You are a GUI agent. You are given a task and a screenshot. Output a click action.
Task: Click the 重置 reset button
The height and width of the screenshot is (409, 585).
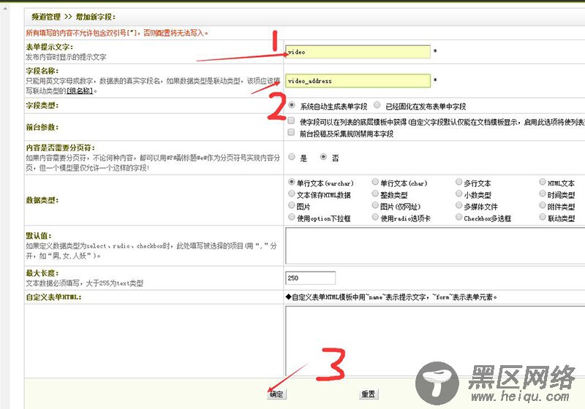click(x=369, y=394)
